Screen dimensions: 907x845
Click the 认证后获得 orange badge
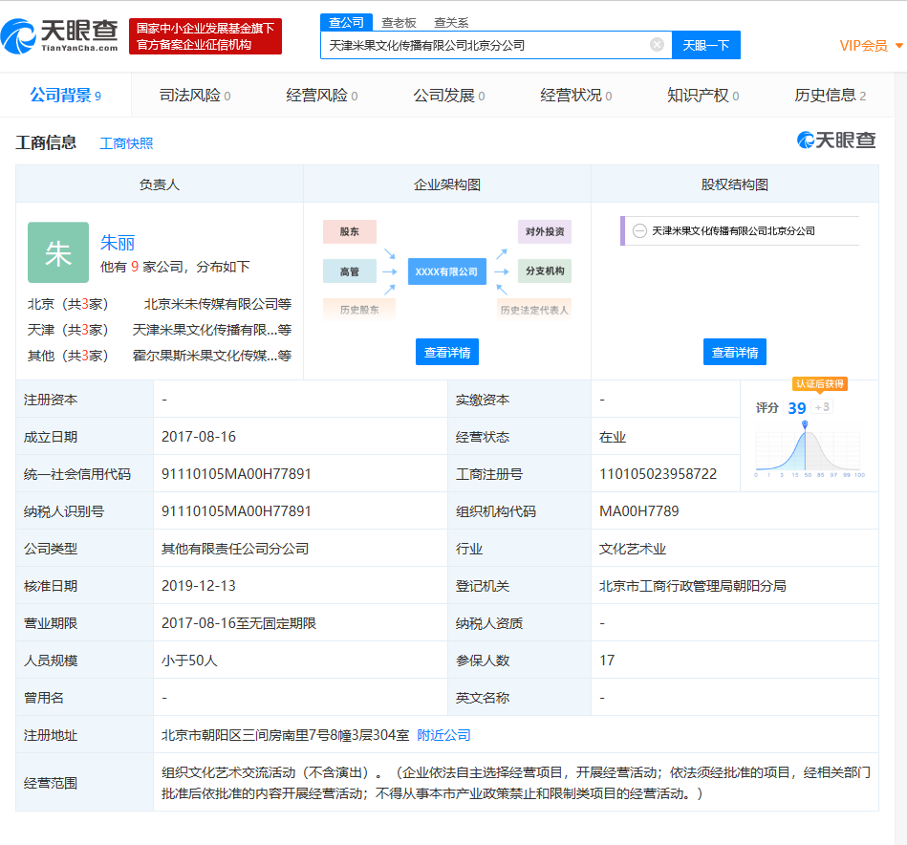(820, 384)
